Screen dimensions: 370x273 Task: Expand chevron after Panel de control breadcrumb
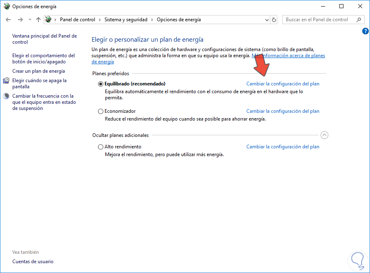[100, 20]
